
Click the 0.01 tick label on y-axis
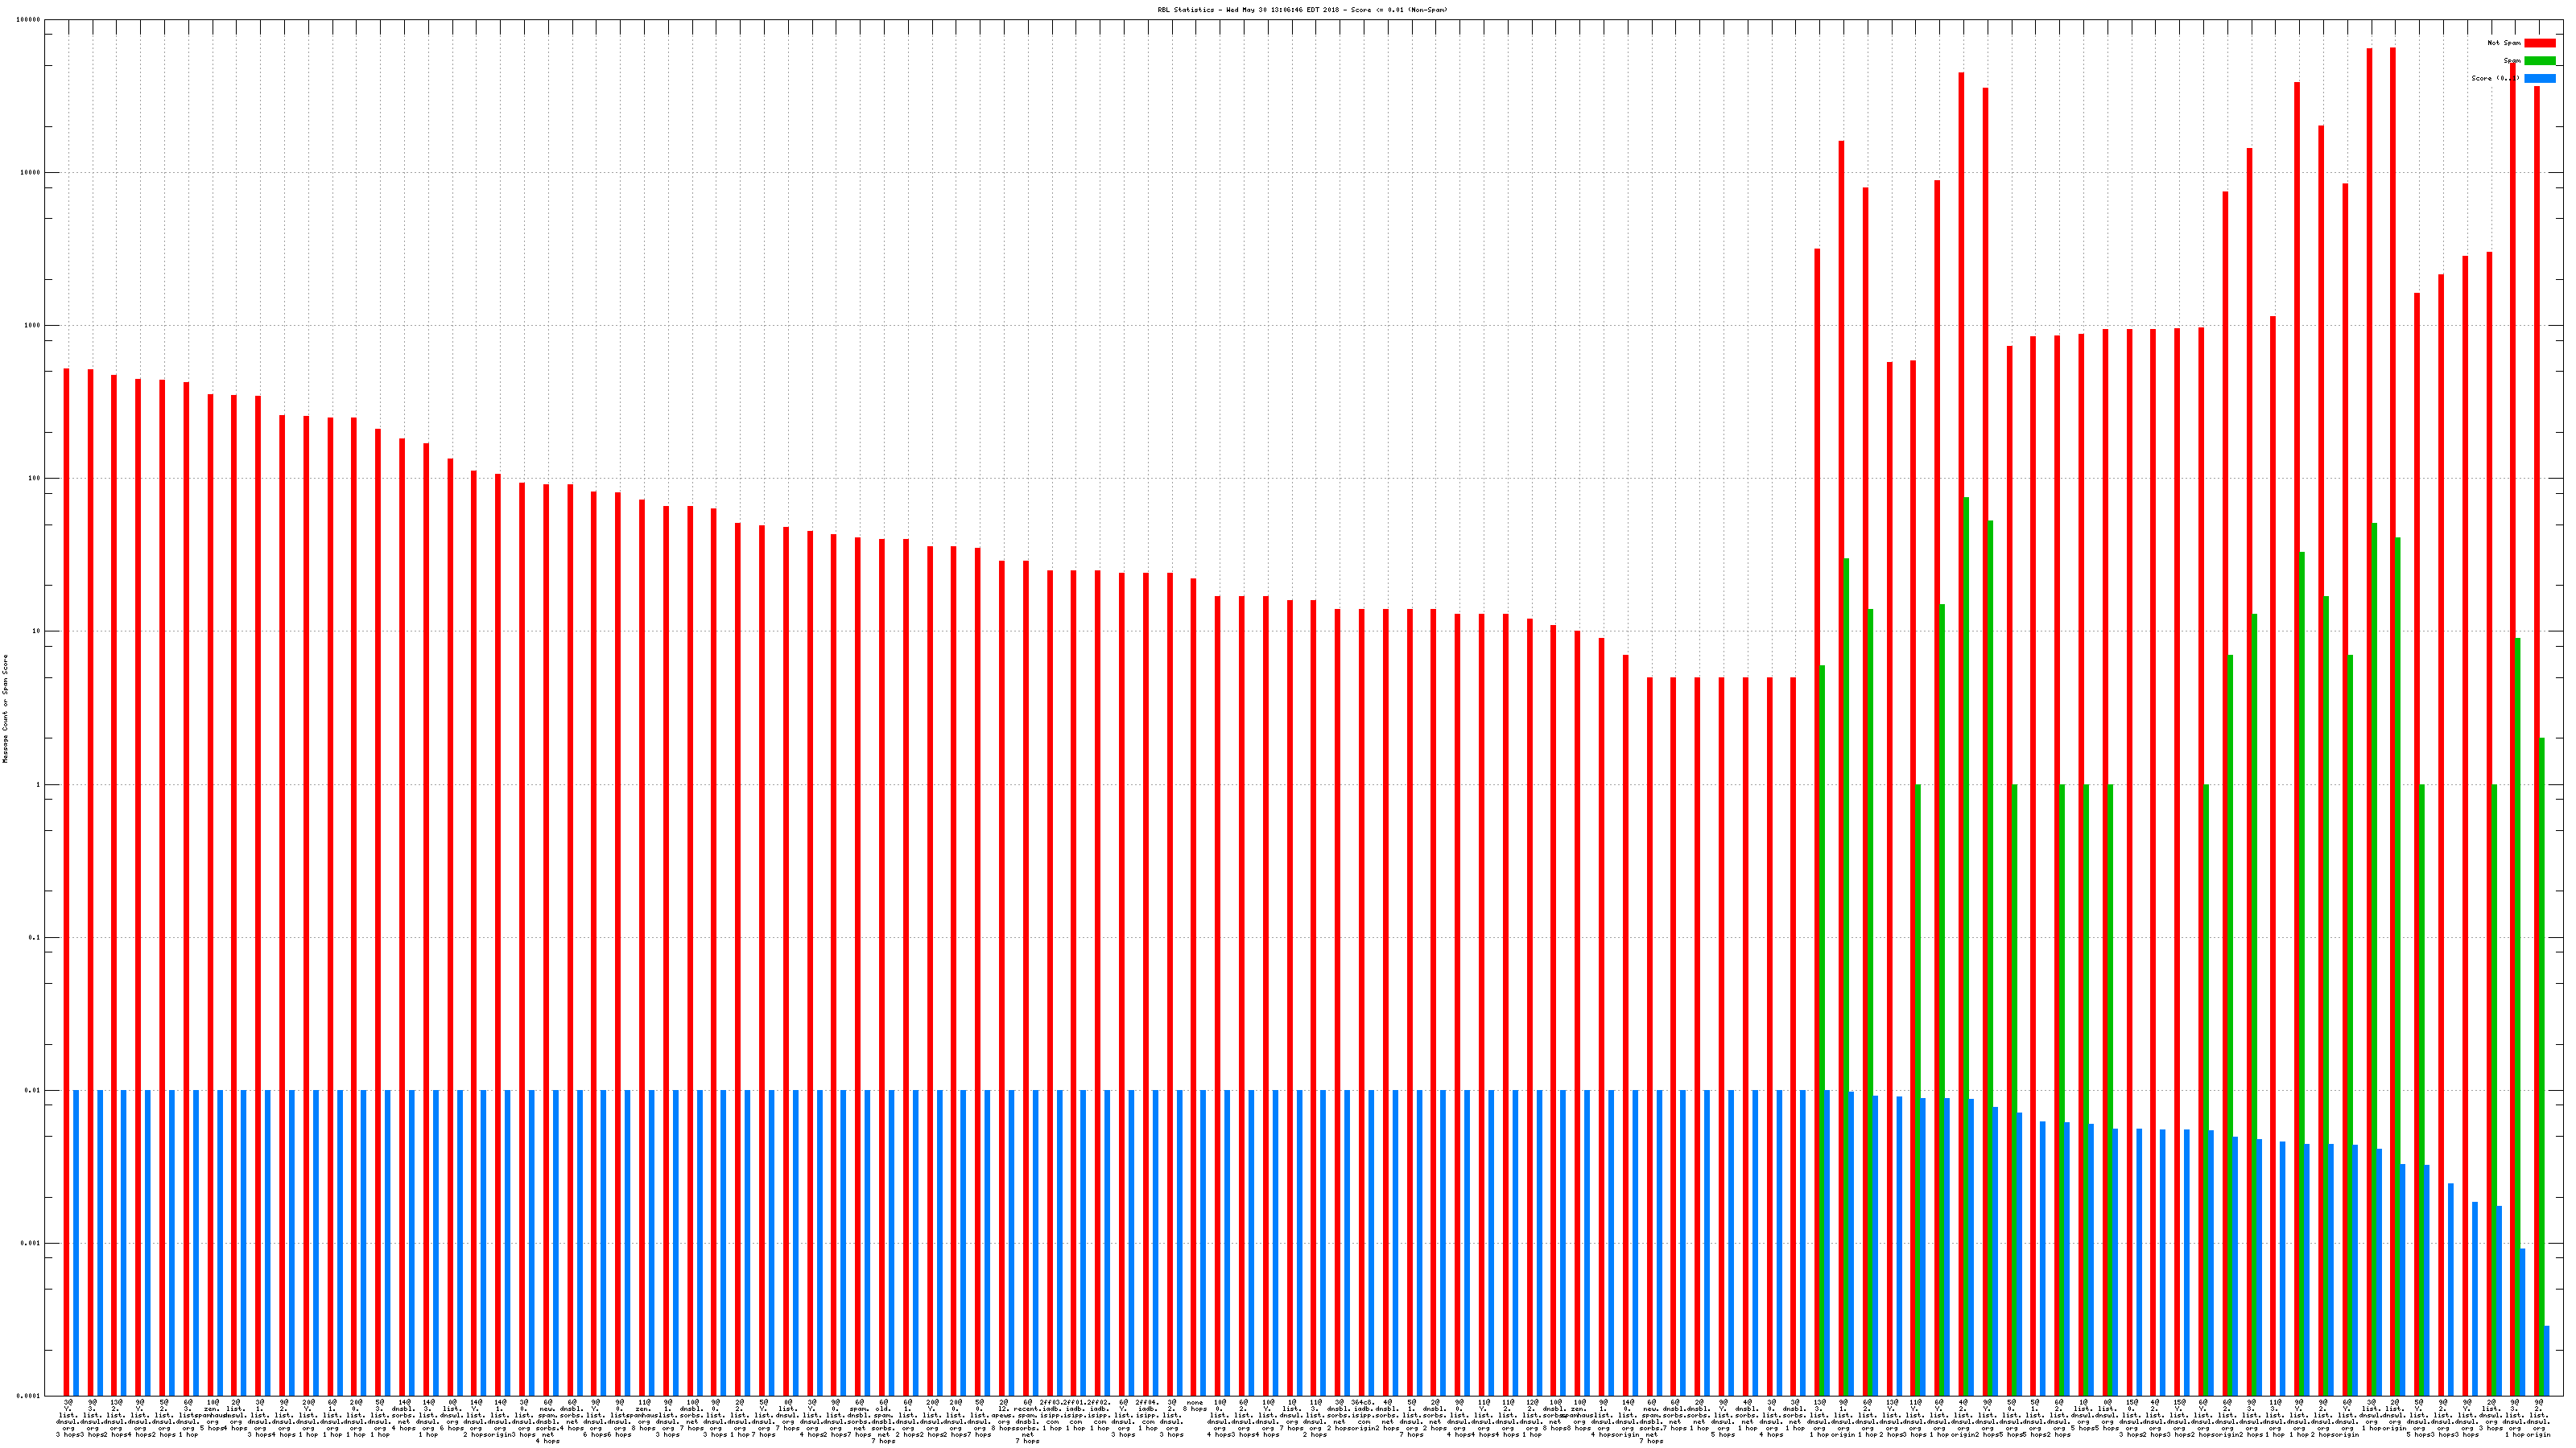(x=32, y=1090)
